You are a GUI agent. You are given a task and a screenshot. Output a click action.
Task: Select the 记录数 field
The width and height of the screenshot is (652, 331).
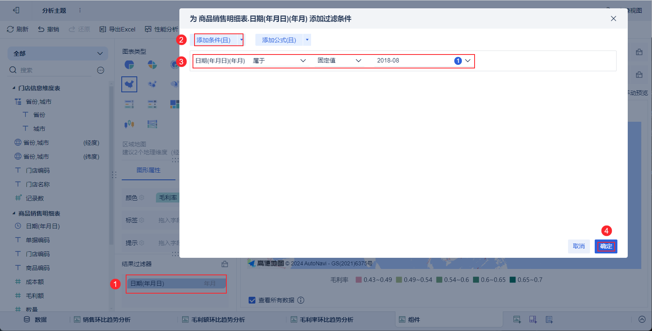(35, 198)
